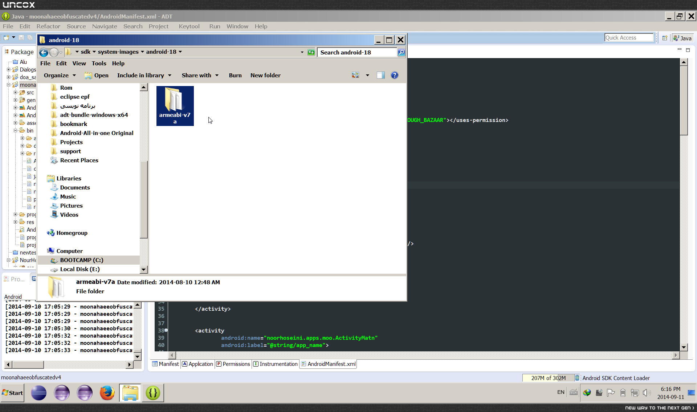Image resolution: width=697 pixels, height=412 pixels.
Task: Click the Internet Download Manager tray icon
Action: pos(587,392)
